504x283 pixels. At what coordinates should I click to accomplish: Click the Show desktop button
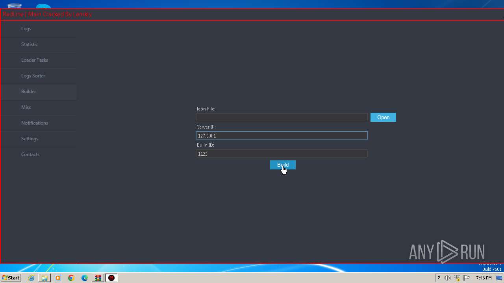pos(499,278)
